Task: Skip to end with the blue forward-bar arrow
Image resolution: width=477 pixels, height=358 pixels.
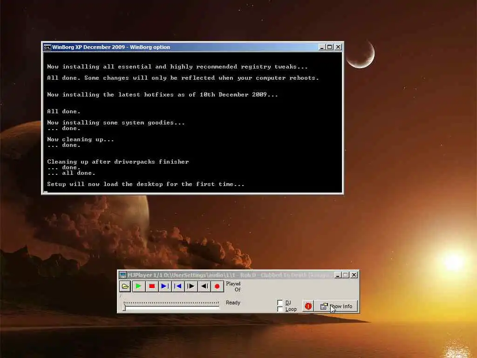Action: (164, 286)
